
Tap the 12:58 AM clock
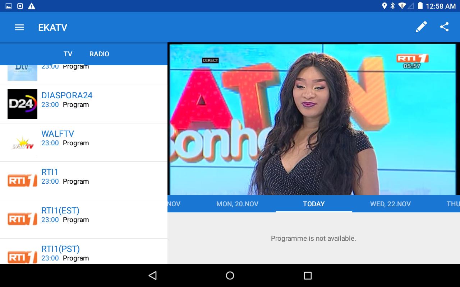(x=441, y=6)
